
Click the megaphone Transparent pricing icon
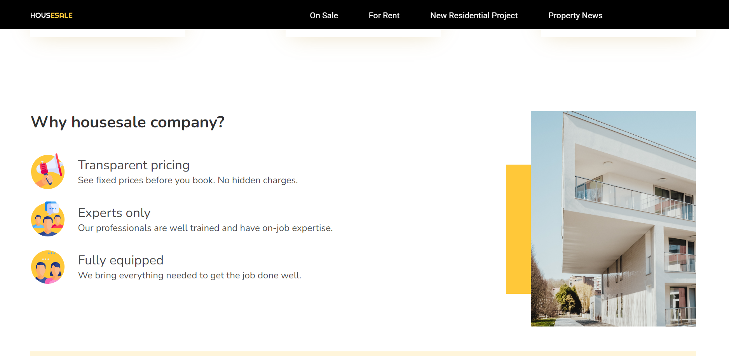48,171
